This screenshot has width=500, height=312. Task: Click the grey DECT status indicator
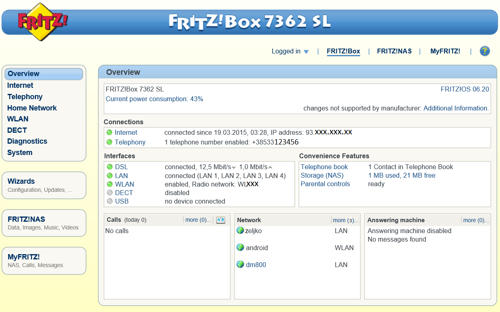point(110,193)
